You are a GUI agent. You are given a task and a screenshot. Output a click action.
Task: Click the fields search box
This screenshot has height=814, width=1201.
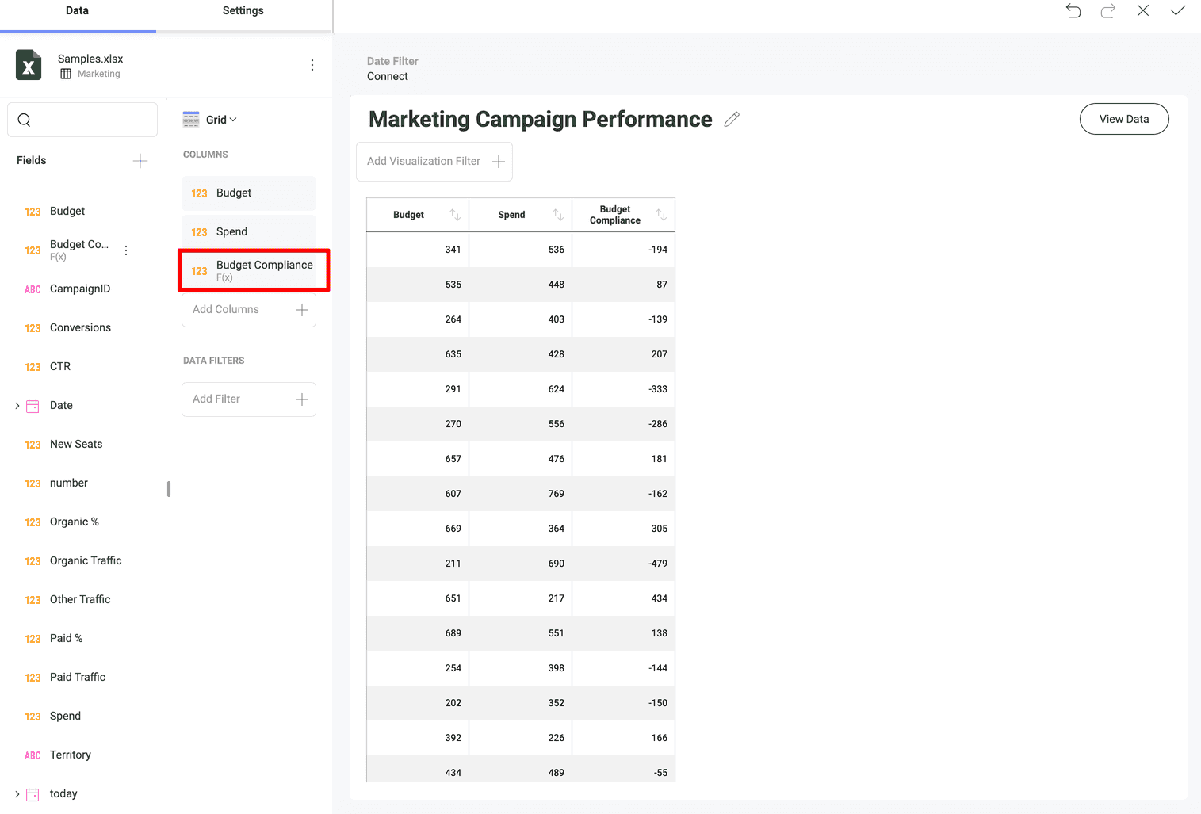pos(82,120)
